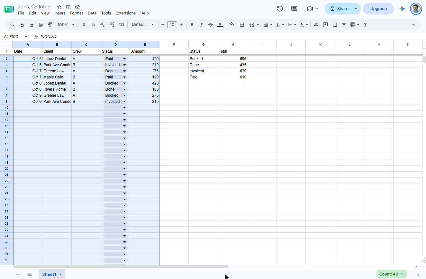This screenshot has width=426, height=279.
Task: Open the Insert menu
Action: [60, 13]
